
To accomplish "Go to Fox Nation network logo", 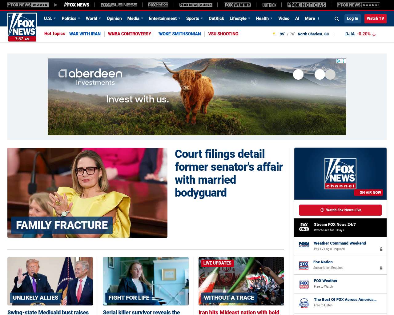I will pyautogui.click(x=158, y=5).
